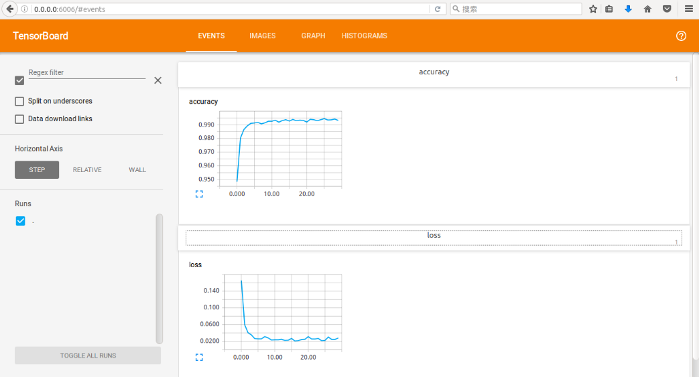
Task: Switch to the EVENTS tab
Action: 211,35
